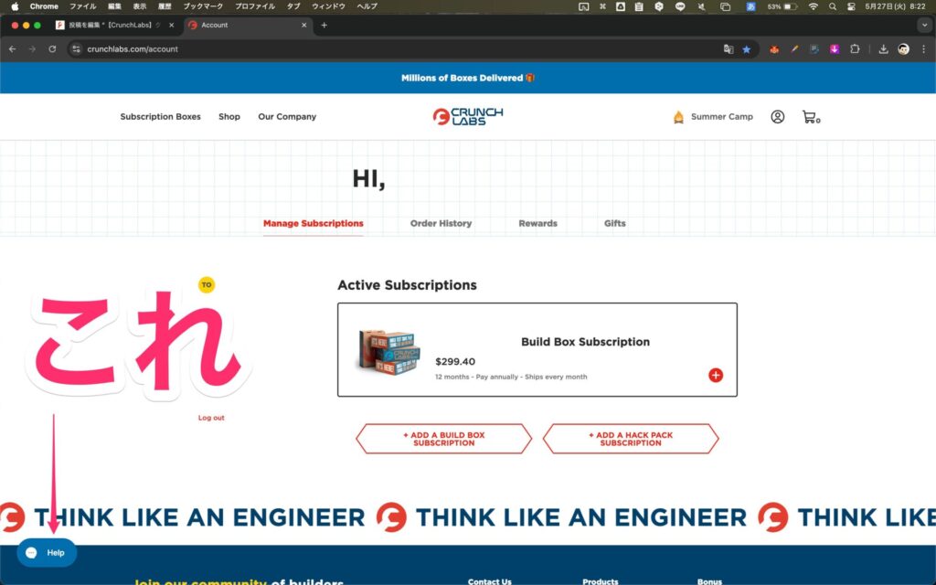The height and width of the screenshot is (585, 936).
Task: Open macOS Spotlight search icon
Action: (832, 6)
